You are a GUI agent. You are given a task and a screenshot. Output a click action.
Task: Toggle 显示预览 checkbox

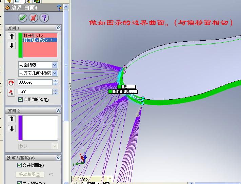point(19,183)
